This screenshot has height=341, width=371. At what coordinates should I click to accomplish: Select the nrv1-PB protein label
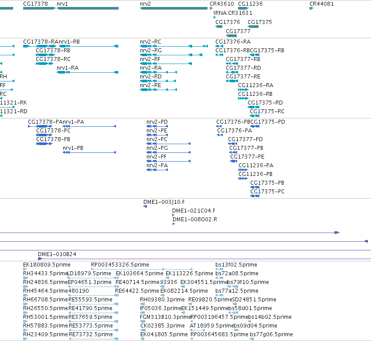[73, 148]
